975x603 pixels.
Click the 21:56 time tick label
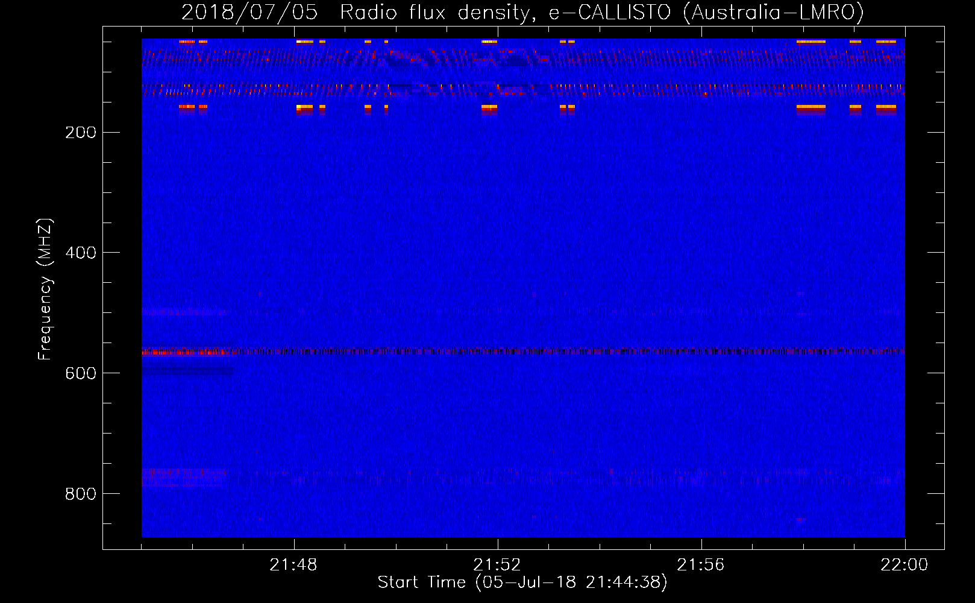tap(701, 565)
